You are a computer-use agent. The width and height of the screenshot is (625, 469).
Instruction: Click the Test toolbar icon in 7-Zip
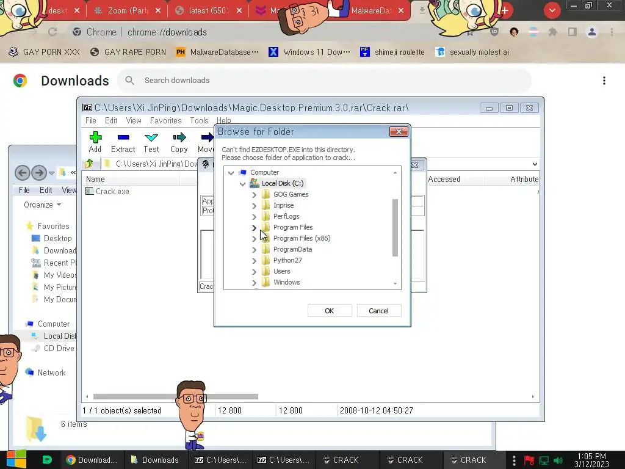pos(151,142)
